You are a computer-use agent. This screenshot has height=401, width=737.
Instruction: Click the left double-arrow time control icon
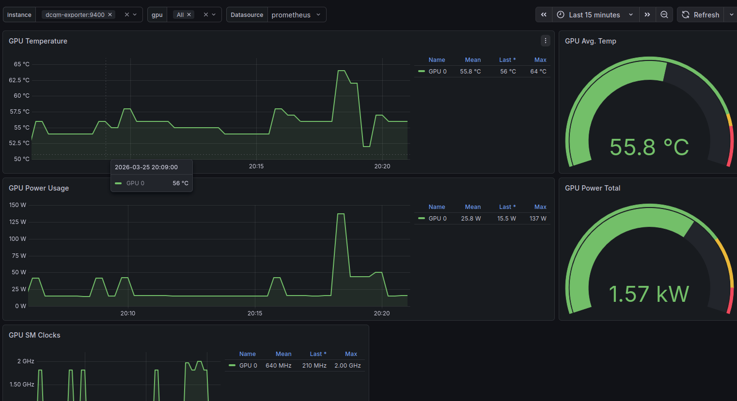pyautogui.click(x=543, y=15)
